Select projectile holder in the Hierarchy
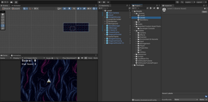Image resolution: width=208 pixels, height=102 pixels. 115,19
